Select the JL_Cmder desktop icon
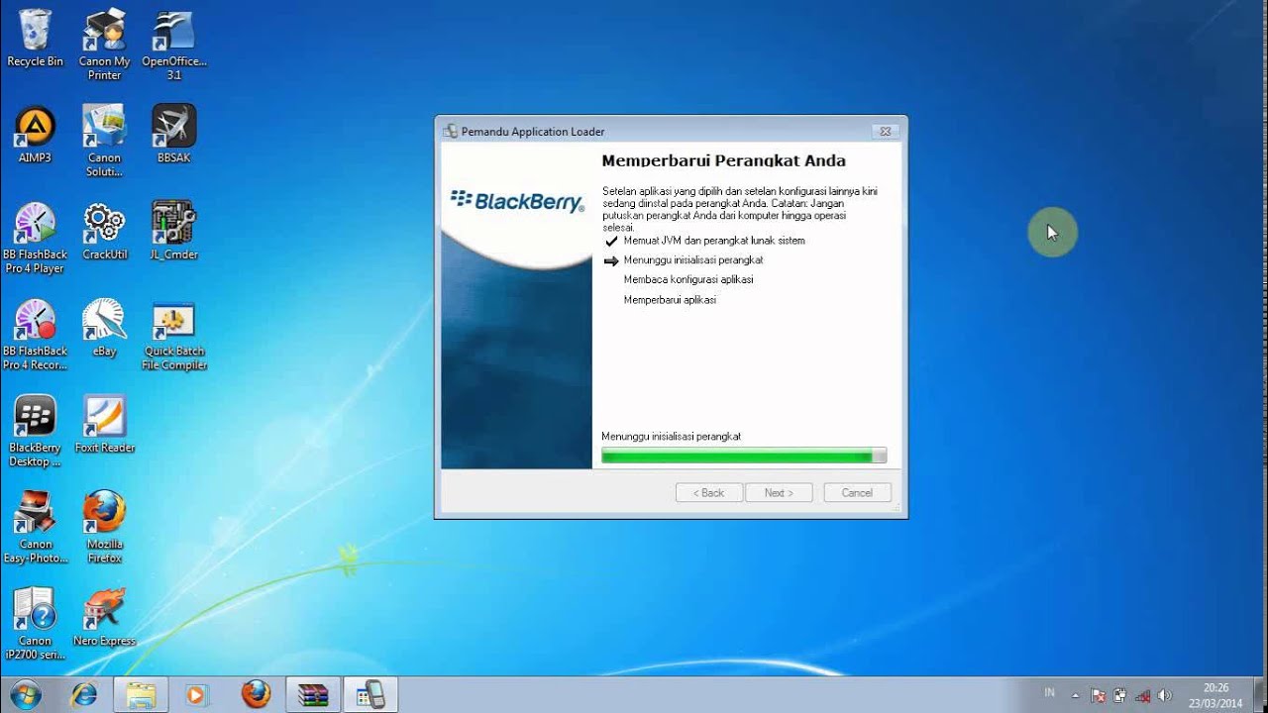Viewport: 1268px width, 713px height. click(173, 232)
